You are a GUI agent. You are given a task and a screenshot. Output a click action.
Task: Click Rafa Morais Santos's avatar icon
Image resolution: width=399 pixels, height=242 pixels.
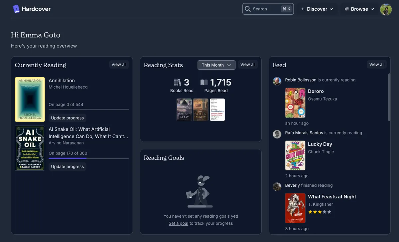[277, 134]
